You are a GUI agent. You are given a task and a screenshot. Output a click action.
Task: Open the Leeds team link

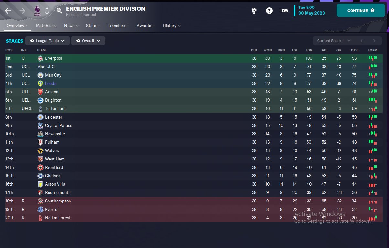point(51,84)
